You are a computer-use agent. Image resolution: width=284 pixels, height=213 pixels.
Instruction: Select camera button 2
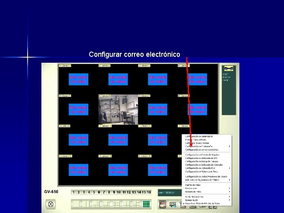click(78, 192)
